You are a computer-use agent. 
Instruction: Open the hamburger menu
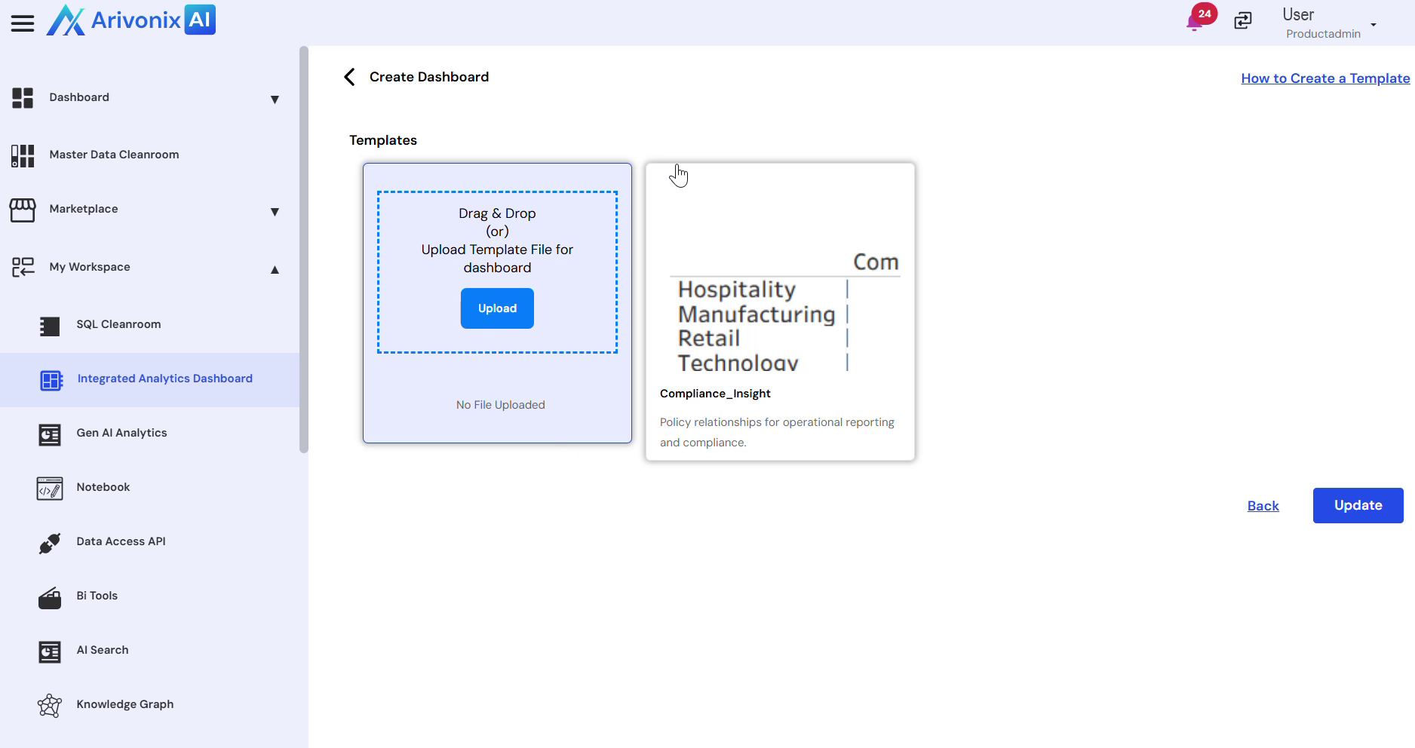click(23, 23)
